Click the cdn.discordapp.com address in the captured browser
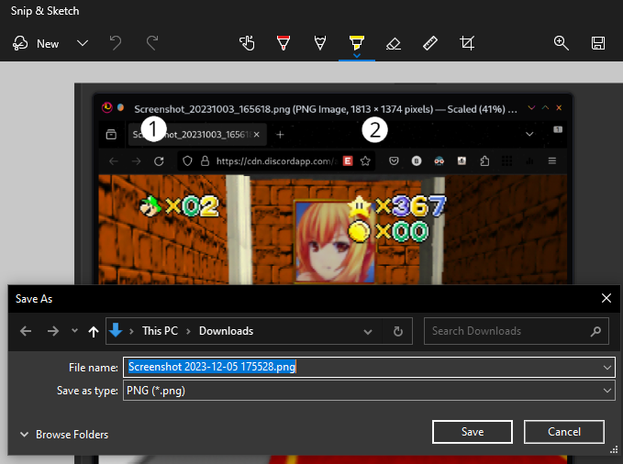The height and width of the screenshot is (464, 623). (277, 160)
